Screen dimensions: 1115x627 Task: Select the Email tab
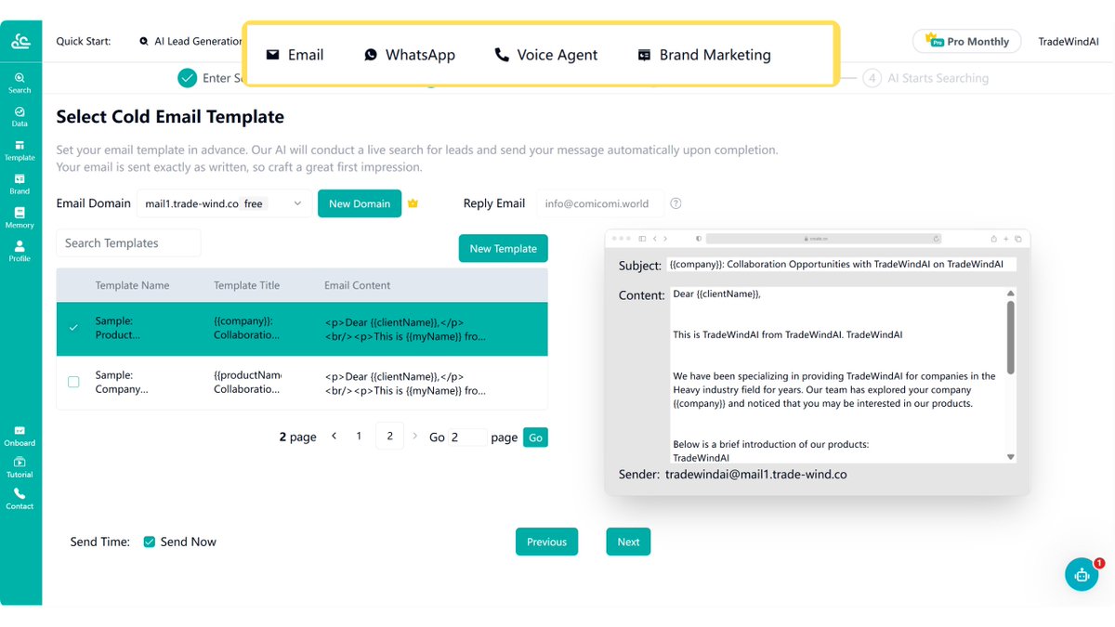click(295, 55)
